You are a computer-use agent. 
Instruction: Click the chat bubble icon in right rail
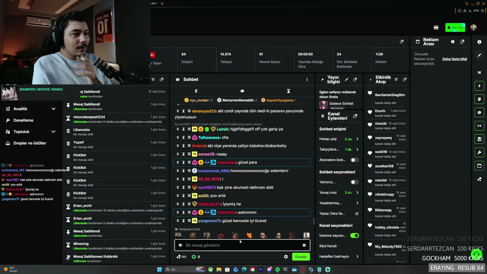(479, 113)
